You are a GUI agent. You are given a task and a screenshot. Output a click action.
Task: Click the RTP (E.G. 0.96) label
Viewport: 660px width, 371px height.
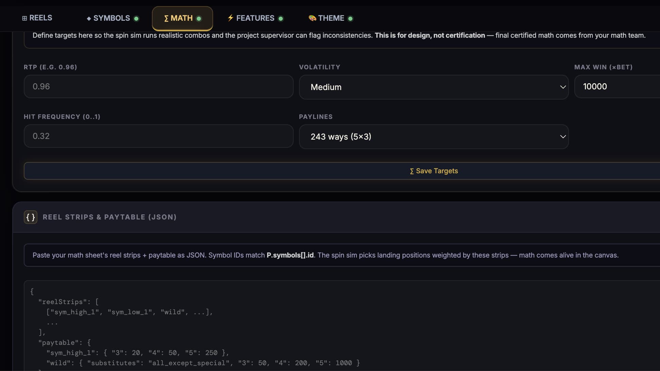point(50,67)
